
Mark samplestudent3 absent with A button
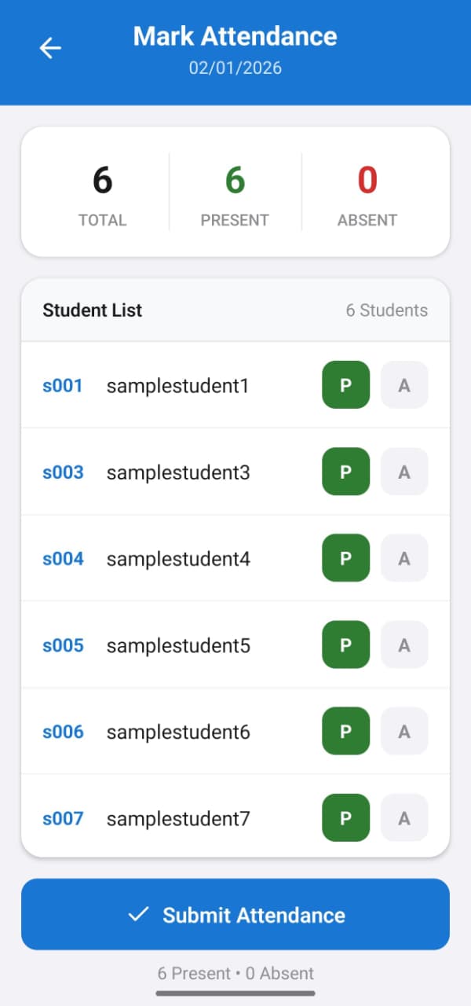coord(404,472)
